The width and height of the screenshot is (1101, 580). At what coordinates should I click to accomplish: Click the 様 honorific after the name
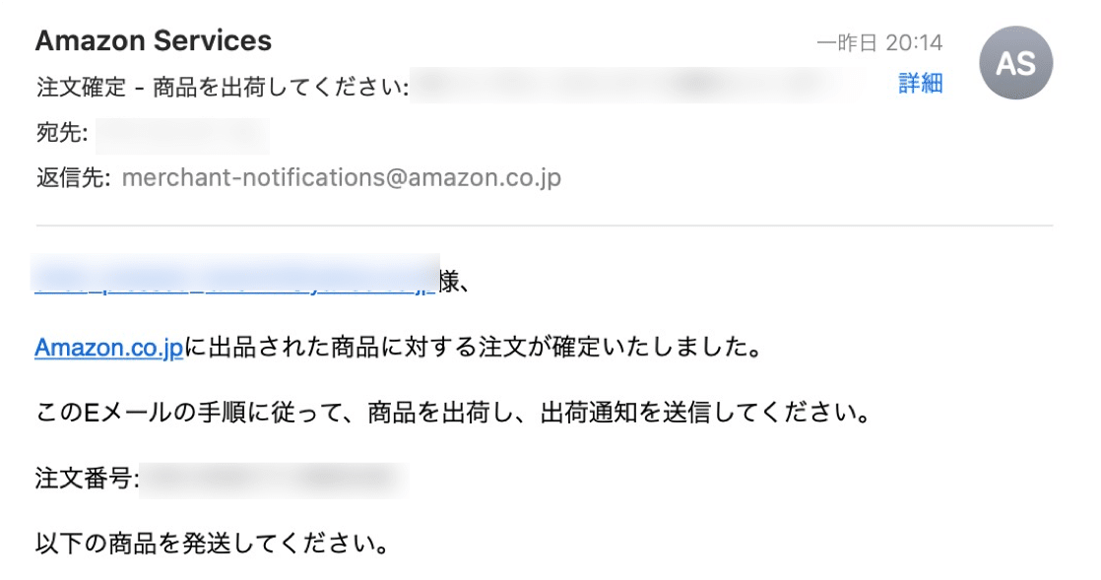click(x=450, y=282)
